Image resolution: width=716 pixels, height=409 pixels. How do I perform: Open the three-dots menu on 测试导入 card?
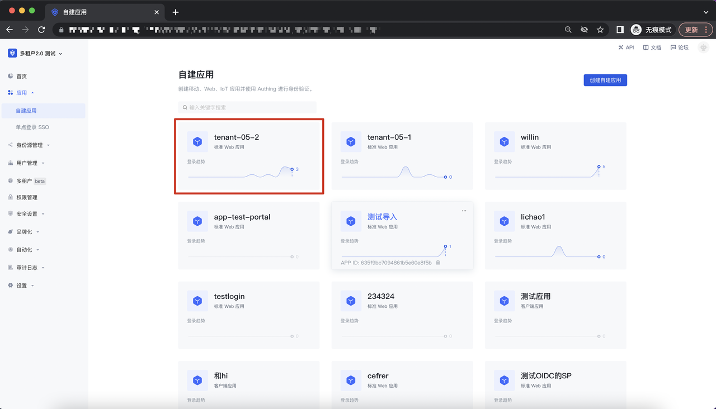(464, 211)
